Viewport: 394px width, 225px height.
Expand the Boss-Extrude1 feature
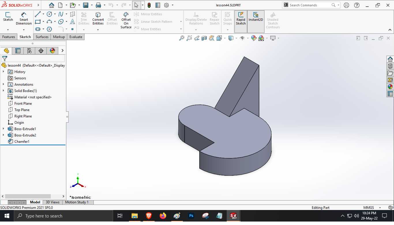3,129
